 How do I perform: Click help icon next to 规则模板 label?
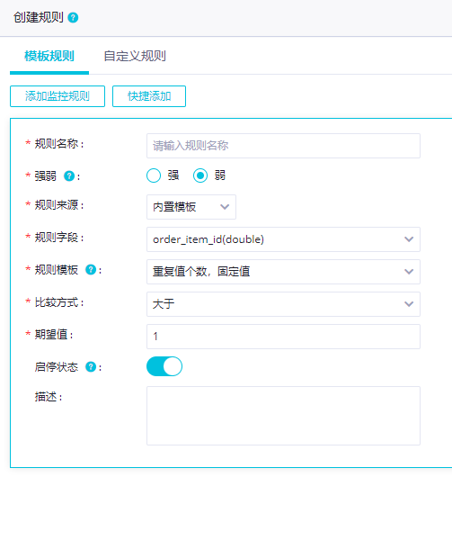[91, 270]
